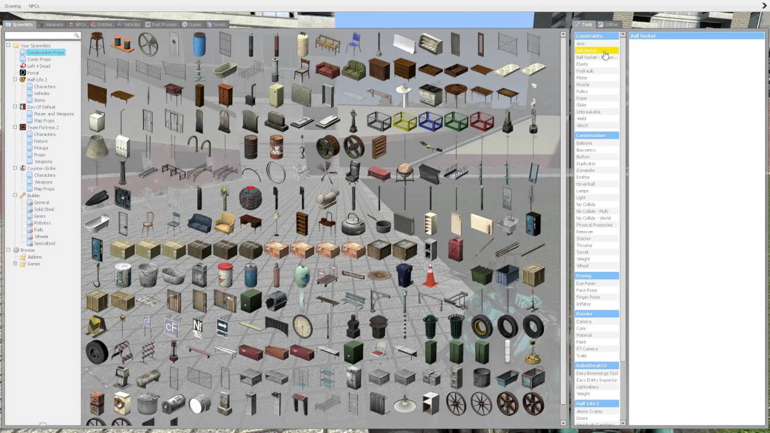Spawn the green couch prop
Viewport: 770px width, 433px height.
[x=354, y=70]
